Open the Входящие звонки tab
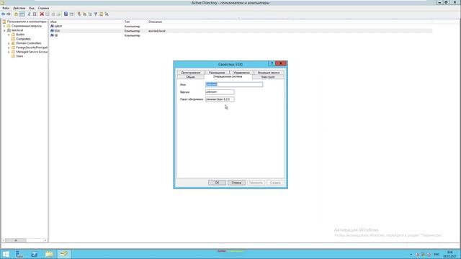 [x=269, y=73]
